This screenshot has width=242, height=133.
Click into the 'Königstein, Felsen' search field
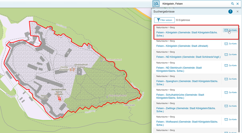coord(194,4)
